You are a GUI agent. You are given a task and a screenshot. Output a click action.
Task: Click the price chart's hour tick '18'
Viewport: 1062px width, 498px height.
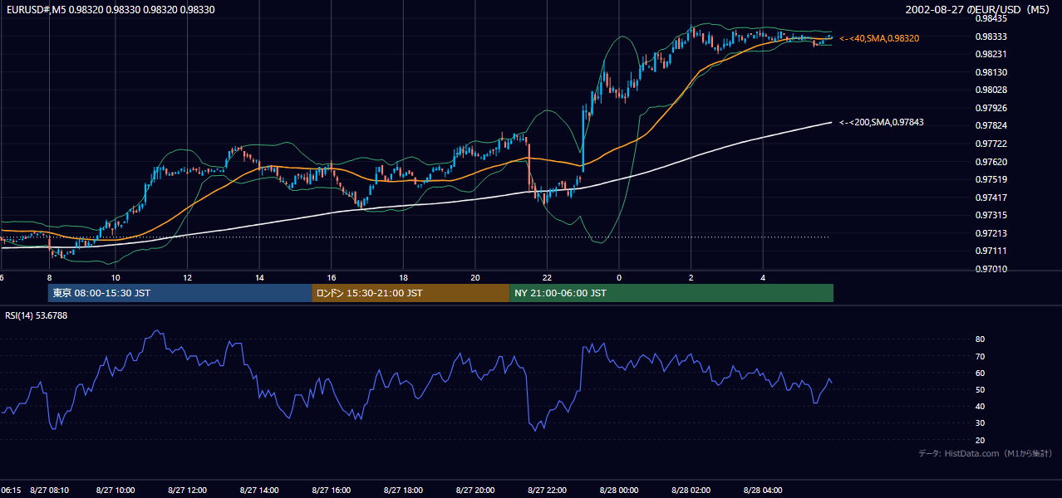[x=404, y=278]
